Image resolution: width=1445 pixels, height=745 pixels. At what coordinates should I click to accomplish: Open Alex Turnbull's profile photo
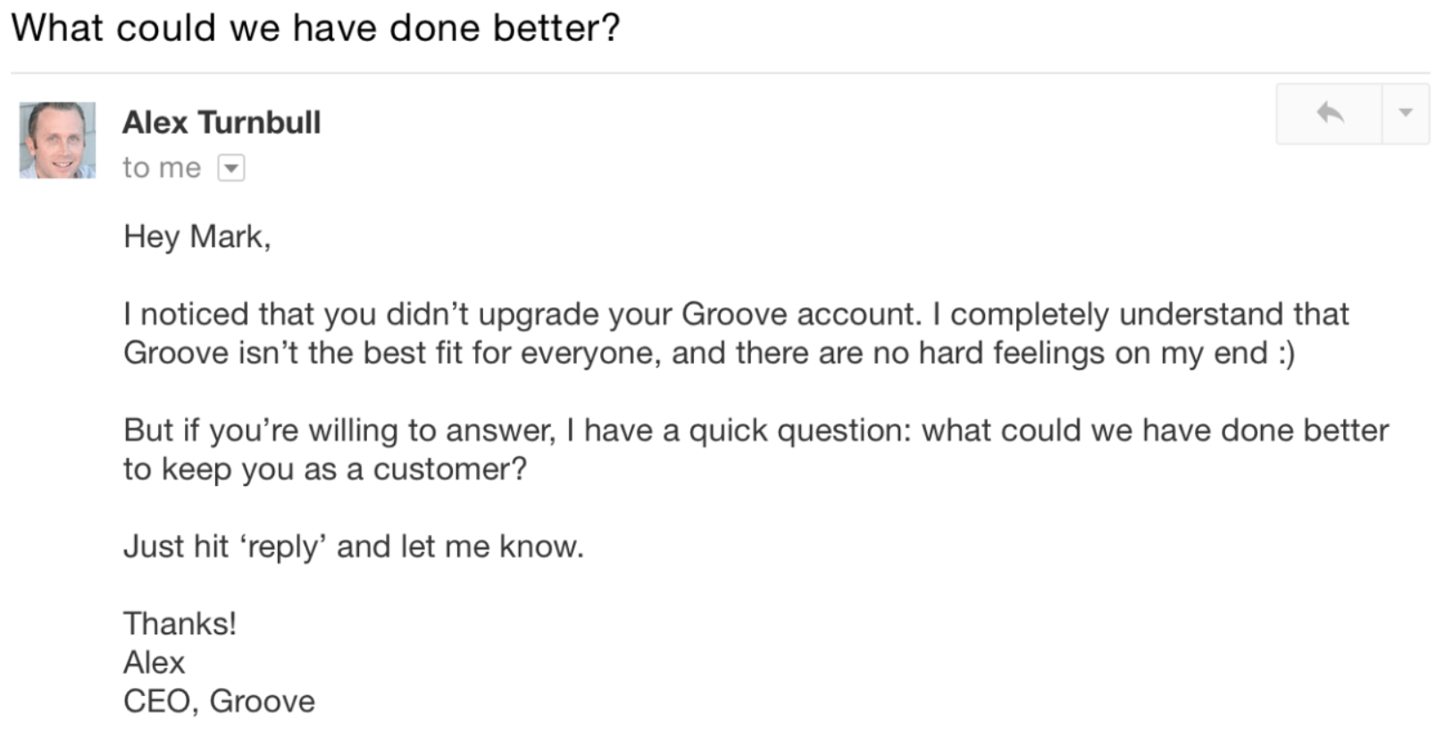[58, 140]
